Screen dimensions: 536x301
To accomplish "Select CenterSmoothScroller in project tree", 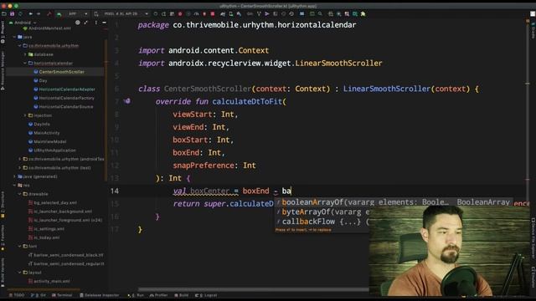I will pos(59,72).
